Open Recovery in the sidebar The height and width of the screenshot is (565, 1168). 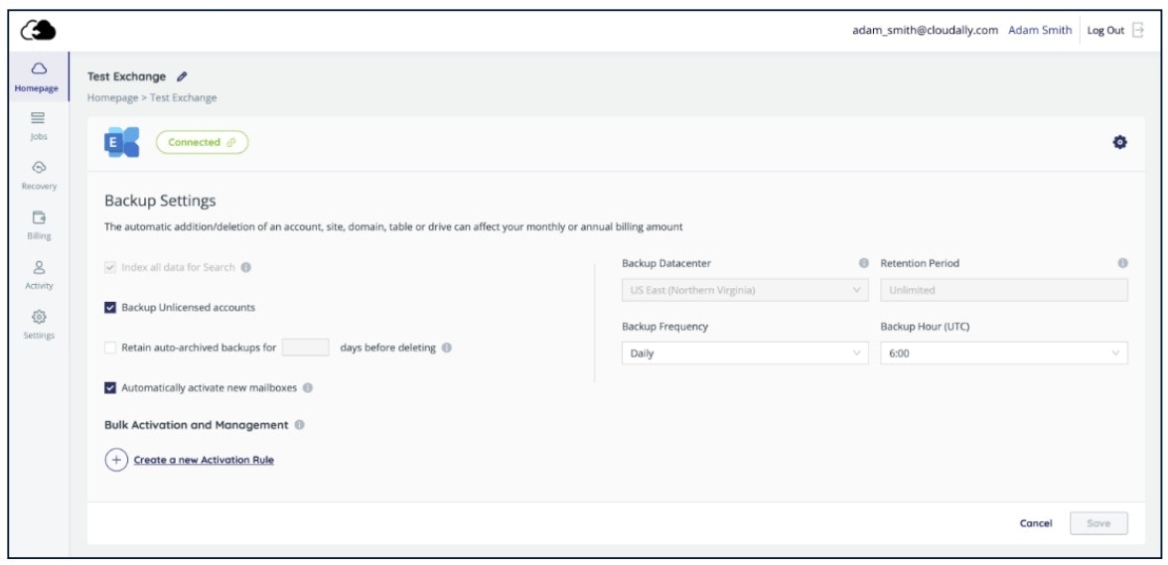pyautogui.click(x=38, y=175)
